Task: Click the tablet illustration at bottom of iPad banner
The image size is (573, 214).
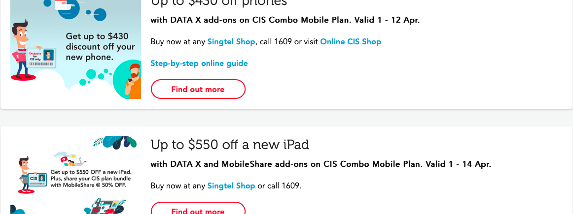Action: click(106, 207)
